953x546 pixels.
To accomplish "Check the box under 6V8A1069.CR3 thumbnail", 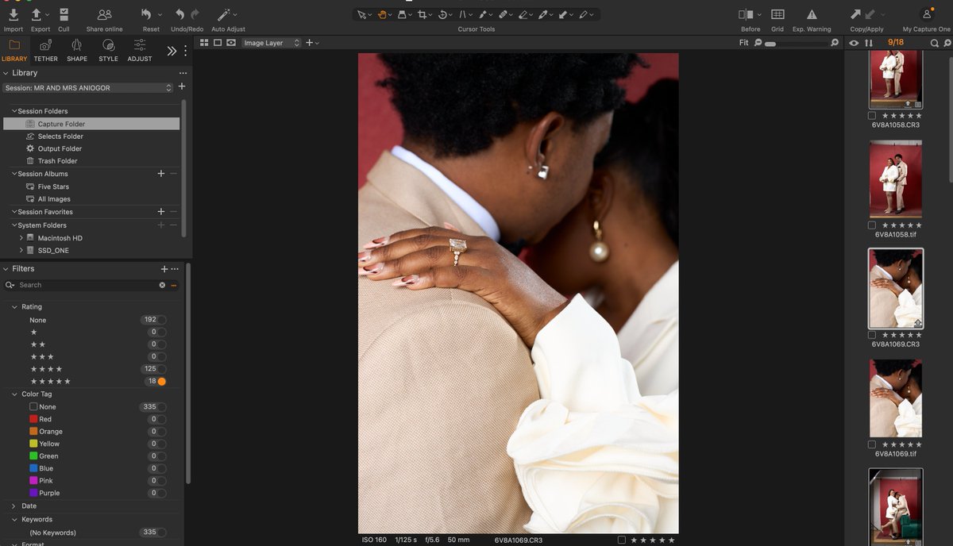I will click(x=872, y=335).
